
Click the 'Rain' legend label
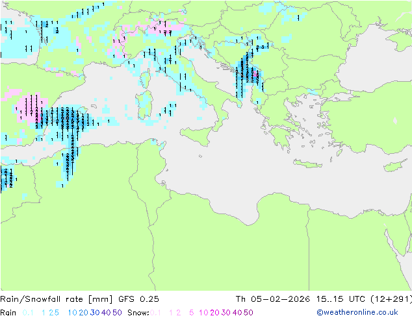[8, 313]
